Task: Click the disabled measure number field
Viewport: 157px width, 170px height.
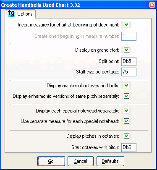Action: point(129,36)
